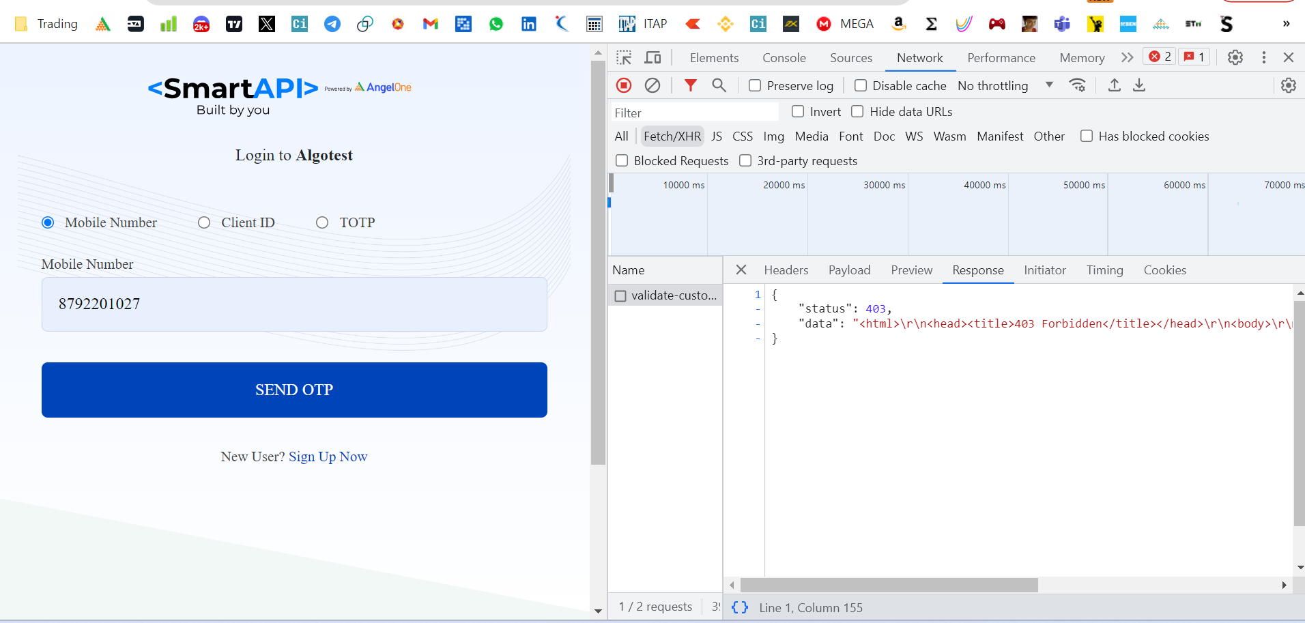Filter requests by Fetch/XHR
1305x623 pixels.
(x=672, y=136)
